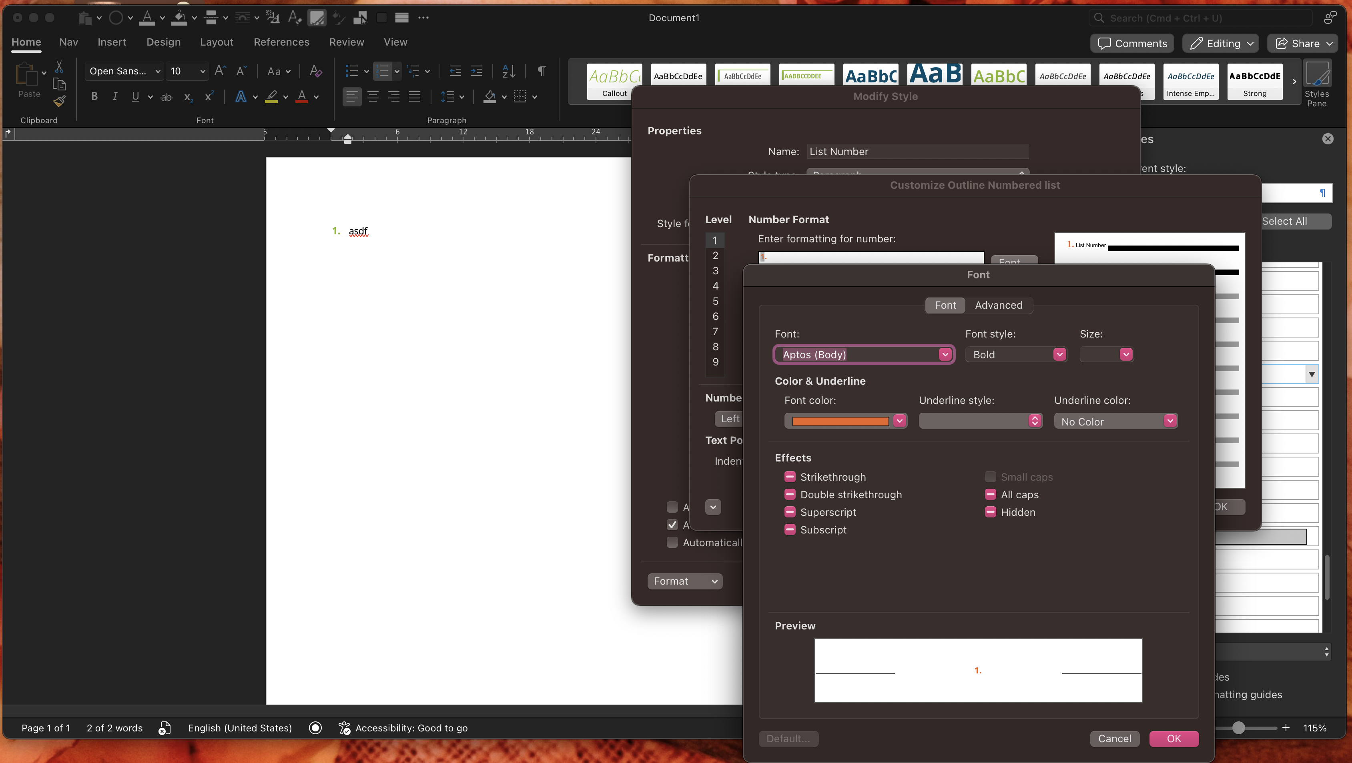Viewport: 1352px width, 763px height.
Task: Apply the Intense Emphasis style from gallery
Action: (x=1190, y=81)
